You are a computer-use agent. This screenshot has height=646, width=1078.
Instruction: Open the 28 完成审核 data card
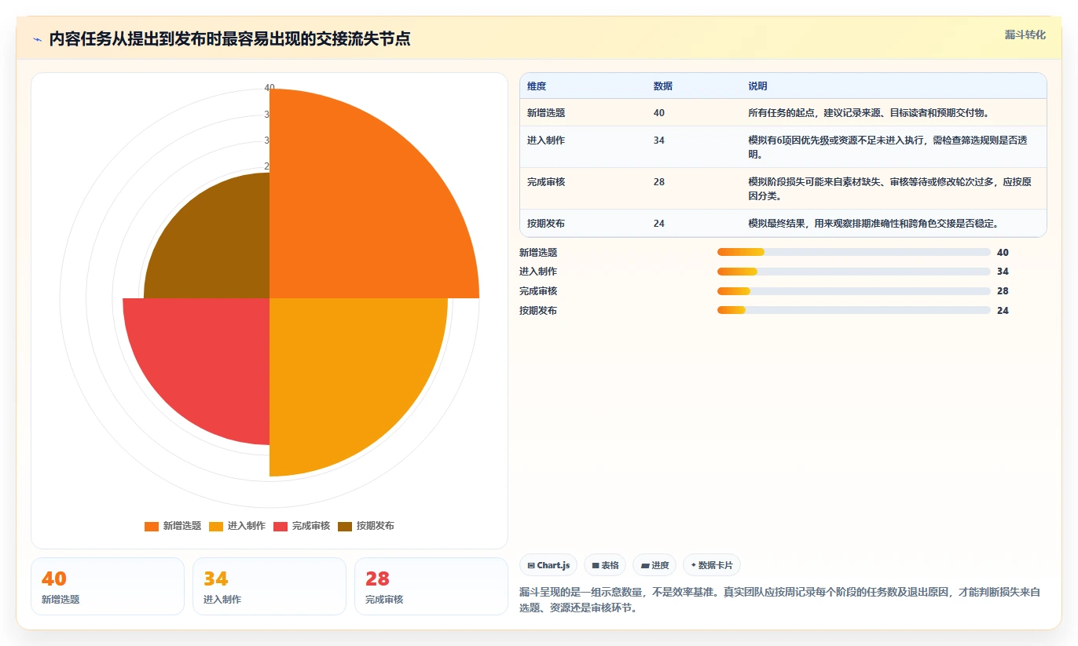point(431,586)
